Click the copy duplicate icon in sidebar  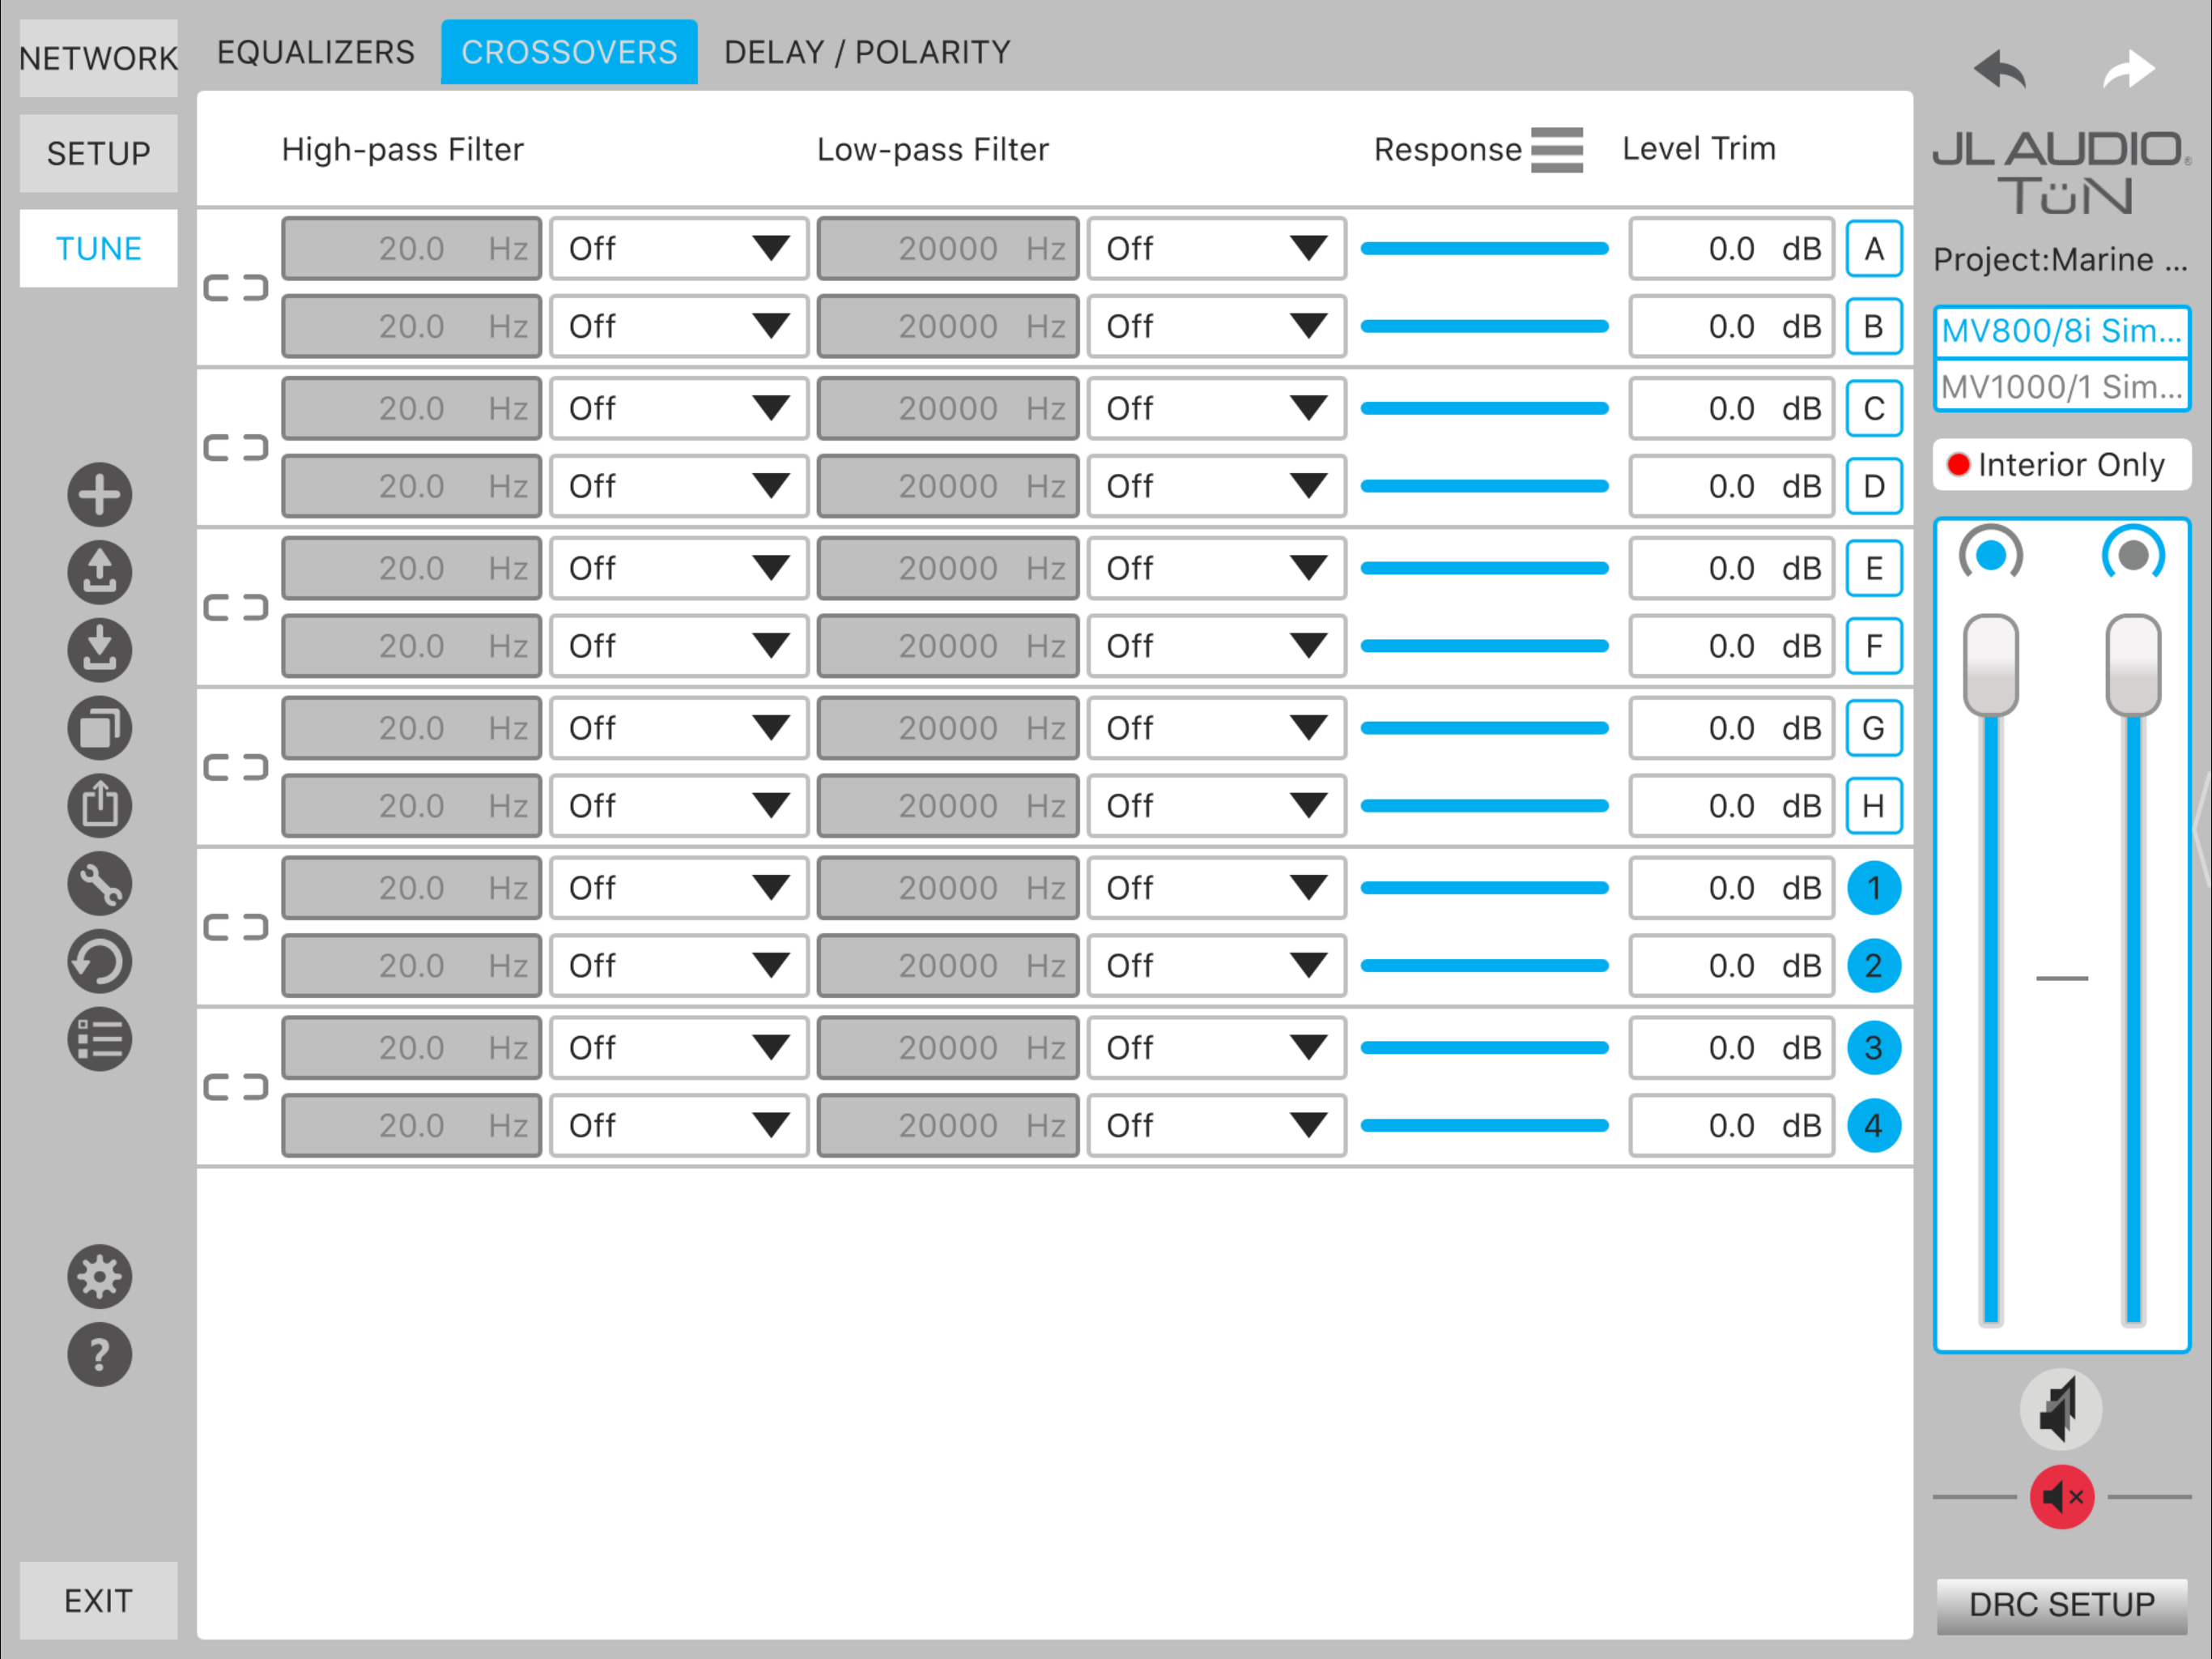point(99,727)
